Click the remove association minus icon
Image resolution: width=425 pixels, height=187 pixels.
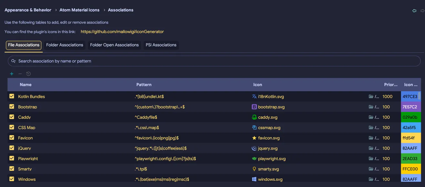(20, 74)
